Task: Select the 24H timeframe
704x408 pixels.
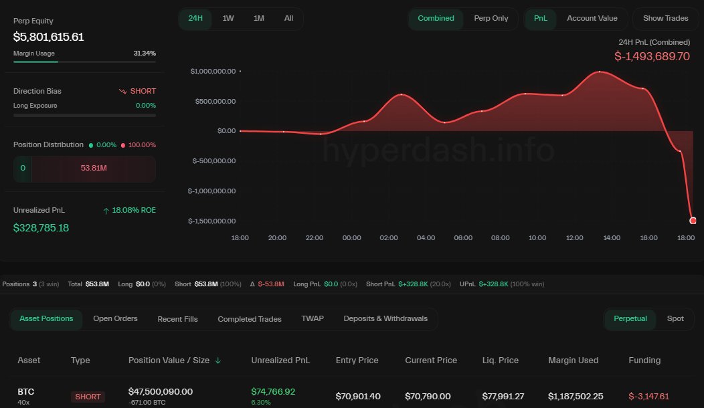Action: pyautogui.click(x=195, y=19)
